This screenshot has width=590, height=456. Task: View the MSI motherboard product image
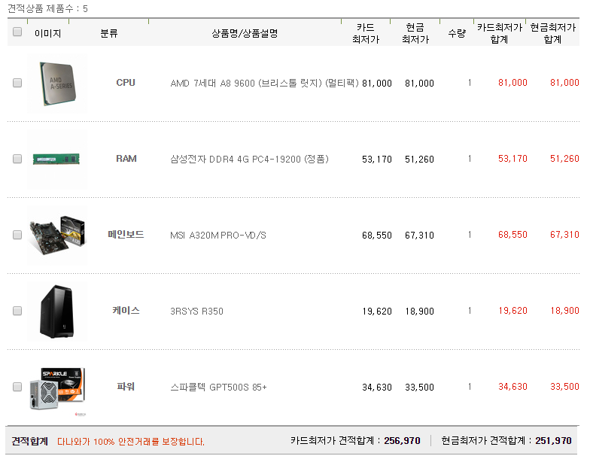pos(57,236)
